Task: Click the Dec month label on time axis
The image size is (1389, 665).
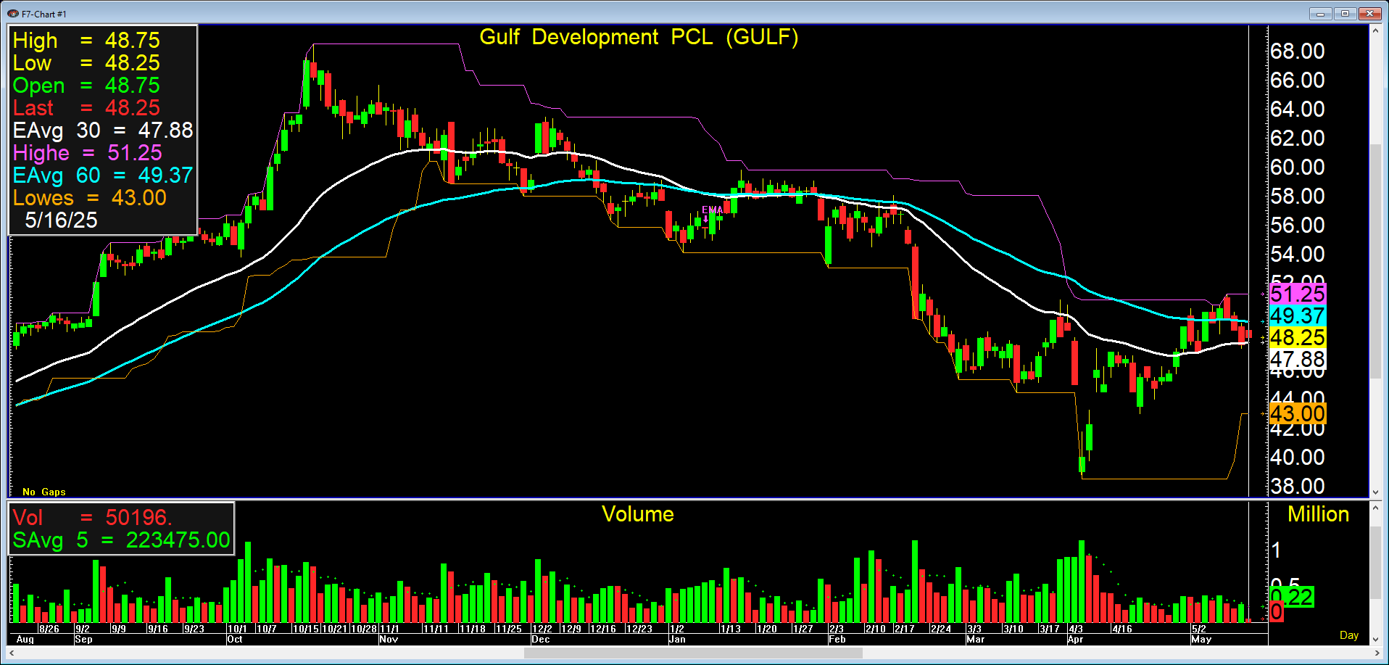Action: coord(541,640)
